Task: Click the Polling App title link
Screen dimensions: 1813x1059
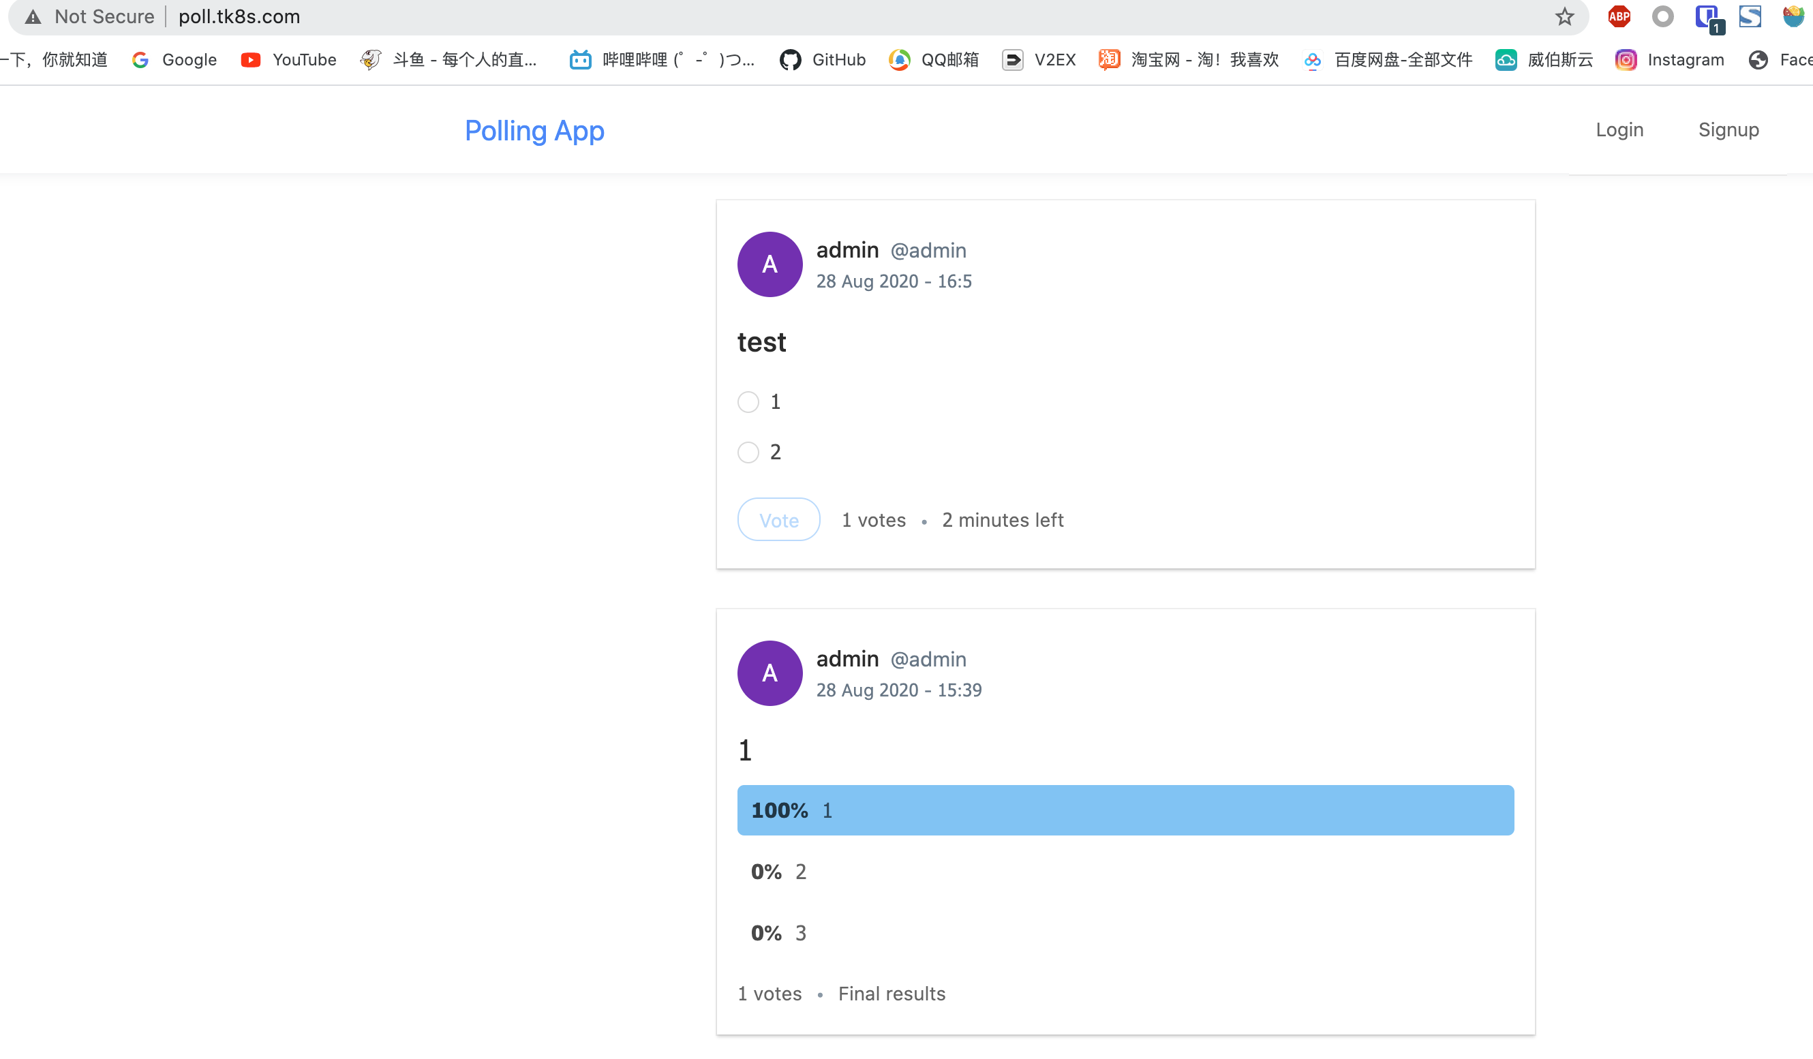Action: tap(534, 130)
